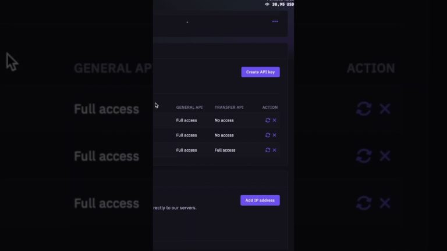
Task: Click the large blurred refresh icon in top background row
Action: coord(364,109)
